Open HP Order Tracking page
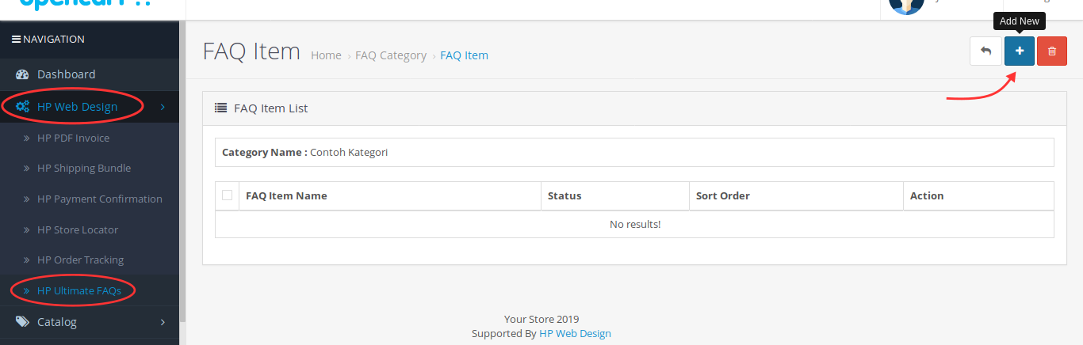 tap(80, 260)
